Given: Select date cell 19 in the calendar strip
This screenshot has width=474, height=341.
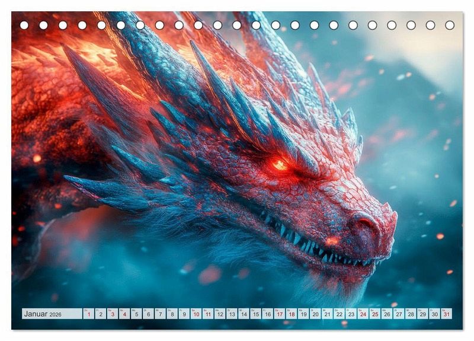Looking at the screenshot, I should pos(303,314).
